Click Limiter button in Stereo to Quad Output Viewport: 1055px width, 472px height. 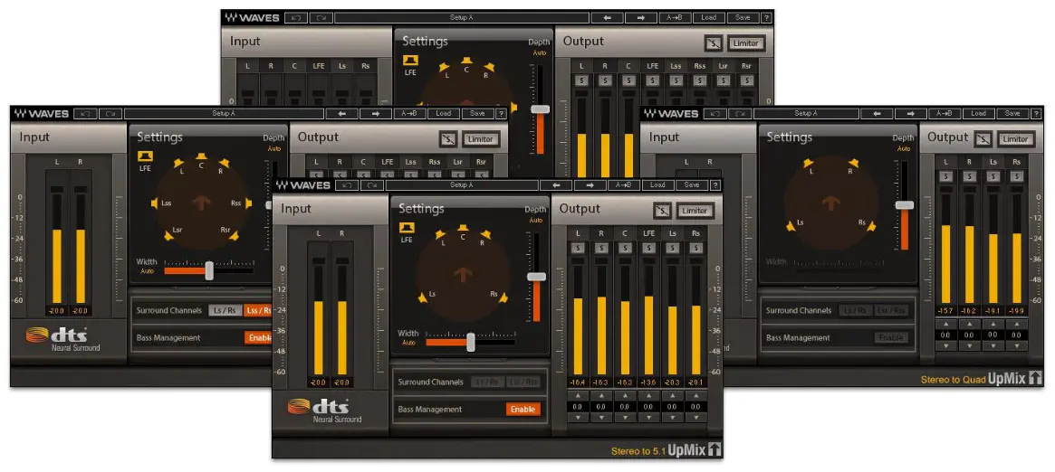(x=1015, y=139)
